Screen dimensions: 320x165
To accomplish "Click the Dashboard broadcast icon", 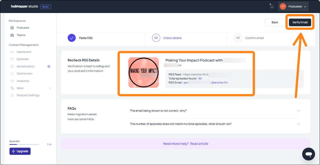I will [x=12, y=52].
